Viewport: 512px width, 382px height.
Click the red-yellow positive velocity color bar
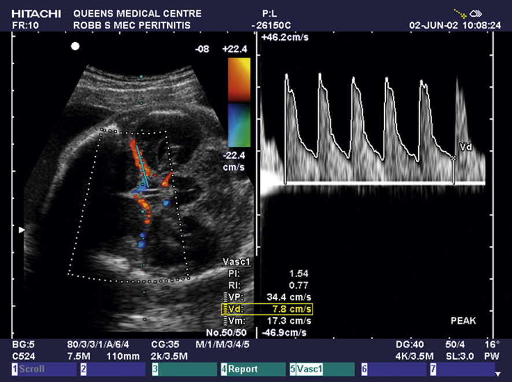coord(239,80)
